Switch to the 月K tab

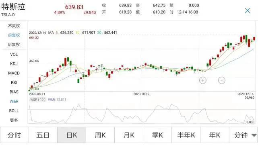click(129, 135)
